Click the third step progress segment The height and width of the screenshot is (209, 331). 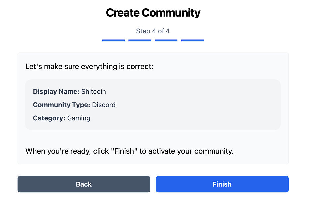[x=166, y=40]
